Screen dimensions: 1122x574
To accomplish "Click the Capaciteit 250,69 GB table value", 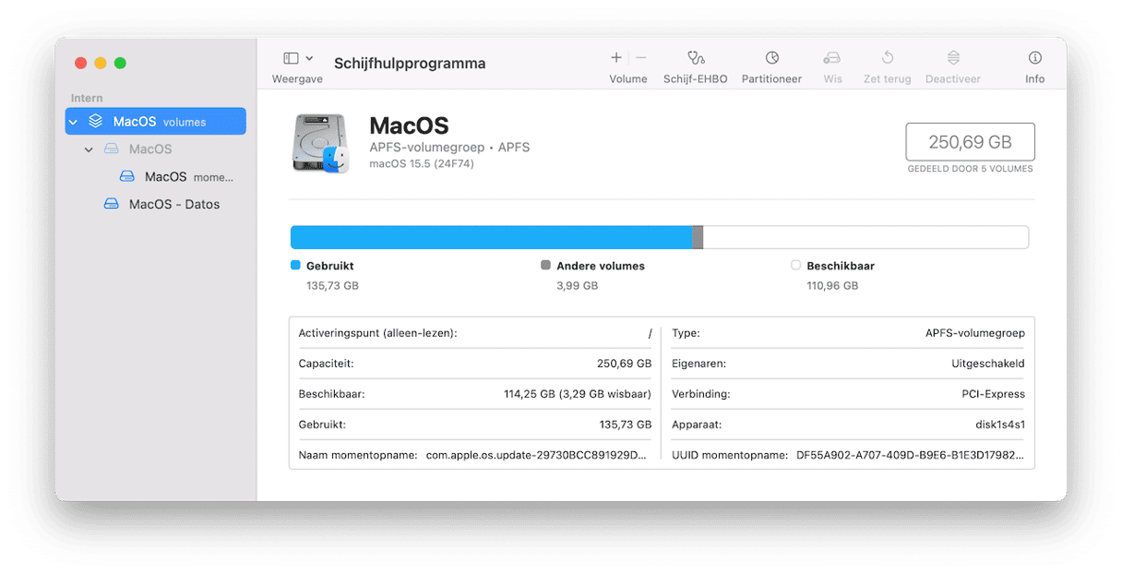I will point(625,364).
